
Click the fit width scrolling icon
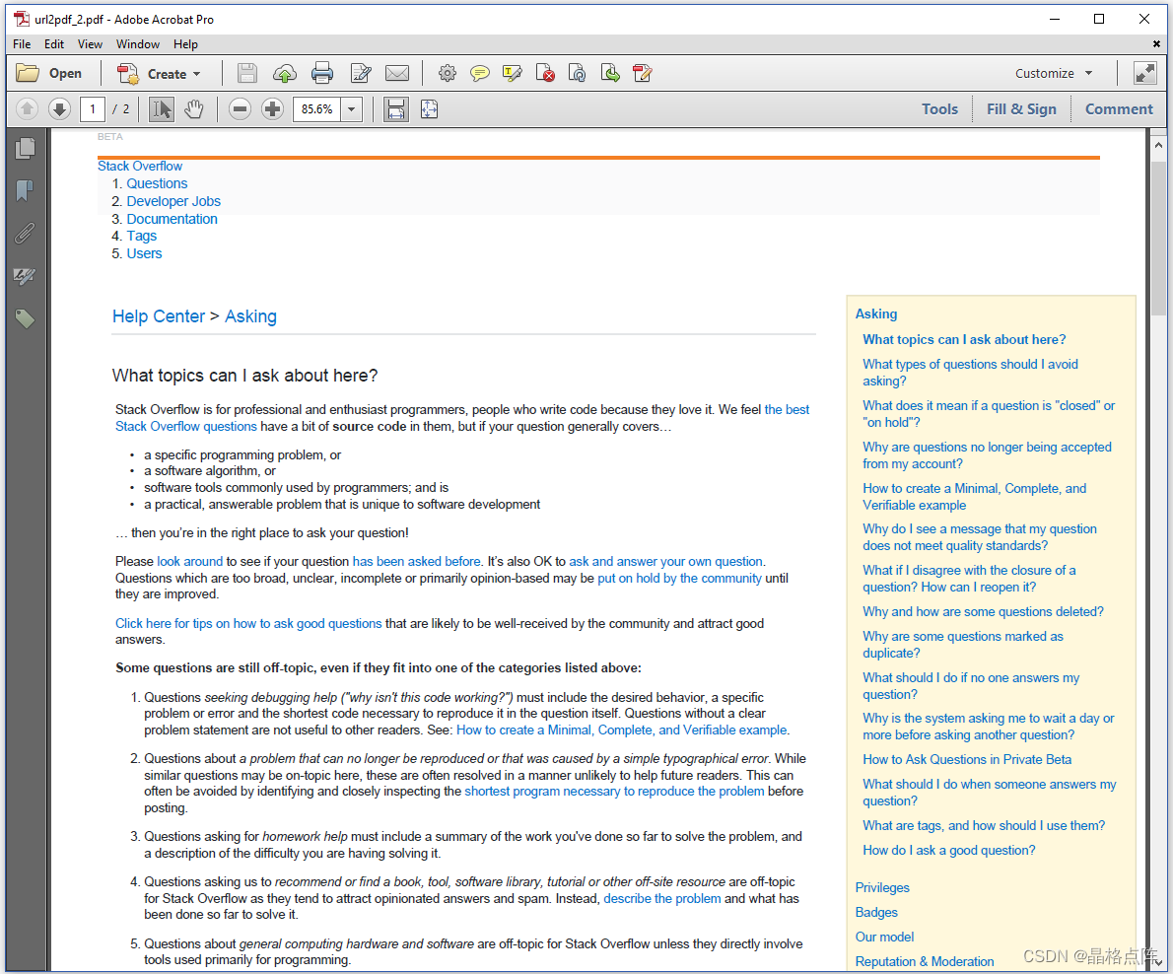click(x=395, y=109)
